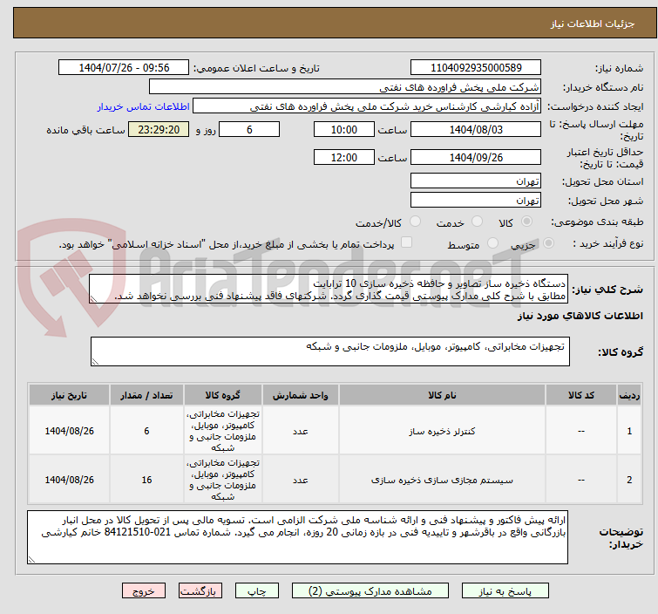This screenshot has width=658, height=614.
Task: Open اطلاعات تماس خریدار link
Action: [144, 106]
